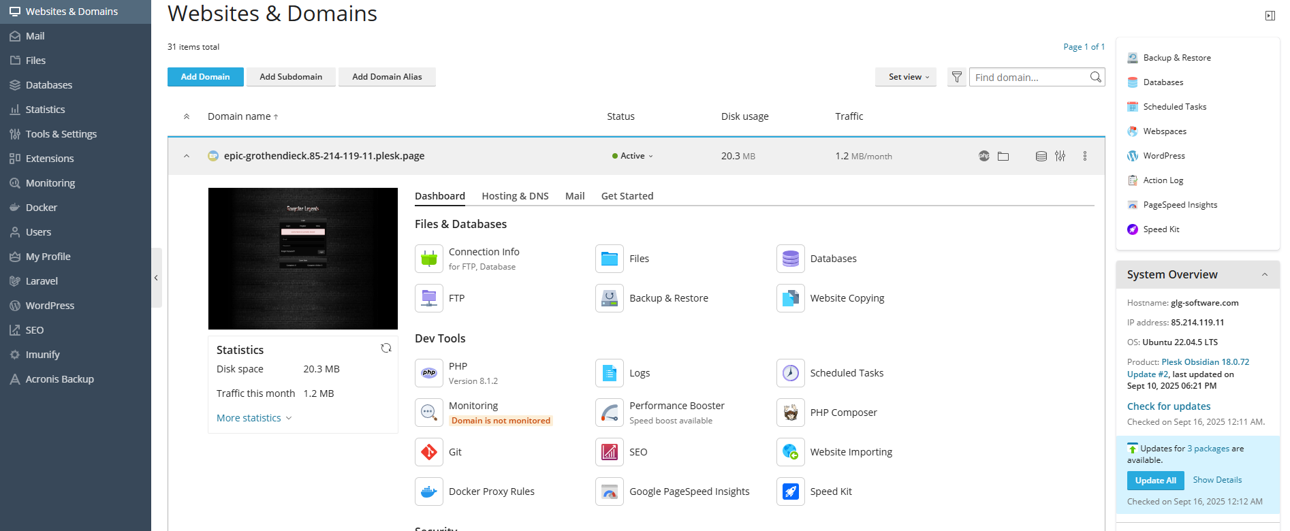Open Performance Booster tool
1290x531 pixels.
610,413
